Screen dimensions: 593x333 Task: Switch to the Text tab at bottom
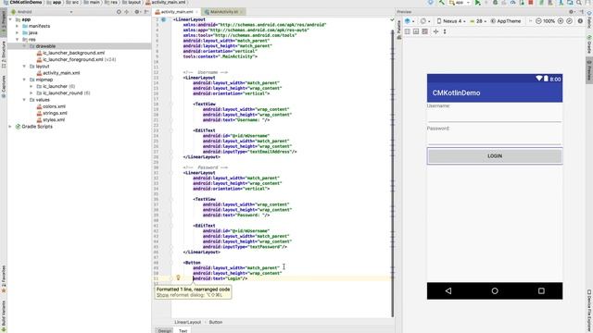[183, 330]
